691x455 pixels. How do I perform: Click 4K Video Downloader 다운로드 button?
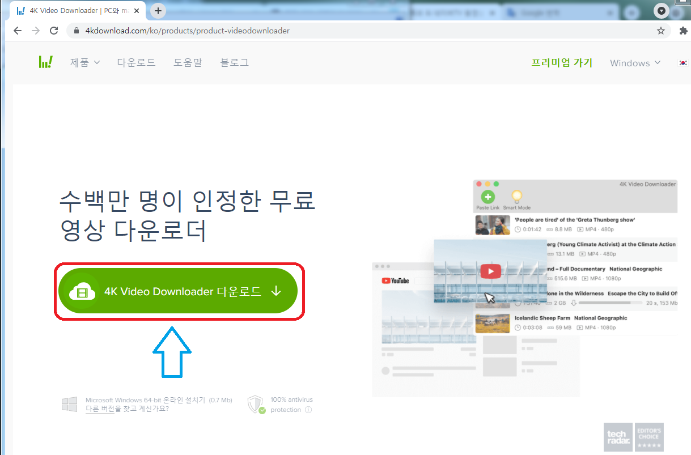pos(178,291)
